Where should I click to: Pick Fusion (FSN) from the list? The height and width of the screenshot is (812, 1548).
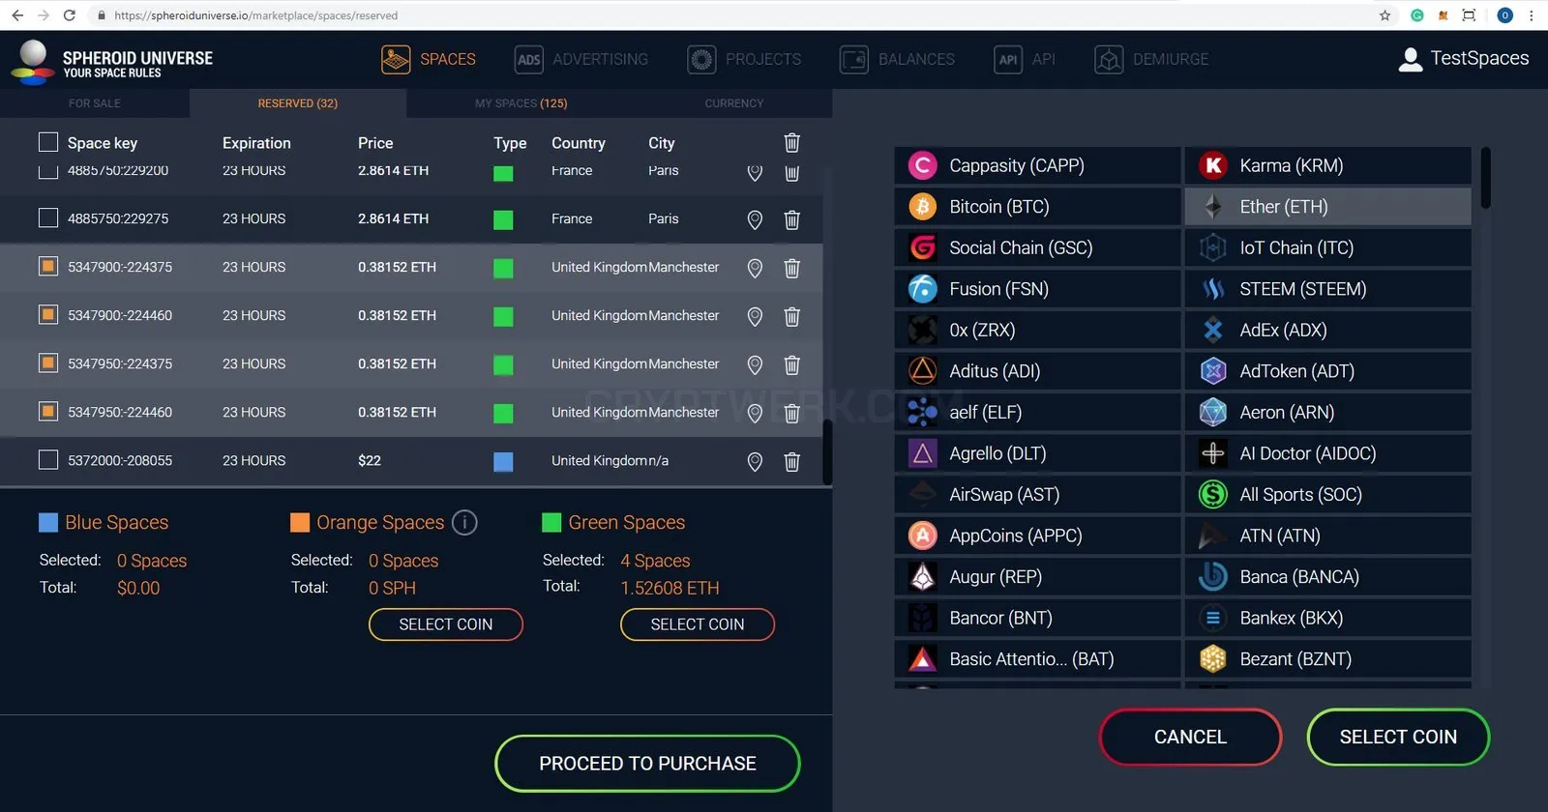tap(1037, 289)
